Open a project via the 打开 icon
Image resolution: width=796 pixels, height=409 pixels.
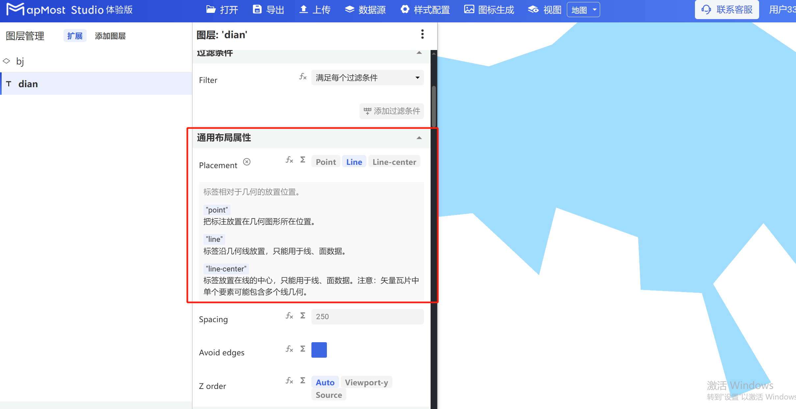[x=222, y=10]
